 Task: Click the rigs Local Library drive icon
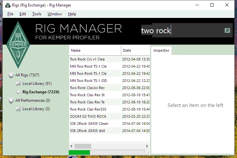coord(18,84)
